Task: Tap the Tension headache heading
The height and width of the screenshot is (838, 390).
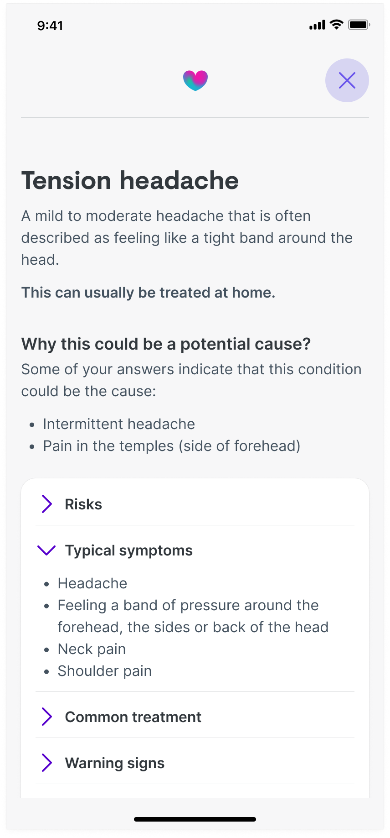Action: 130,180
